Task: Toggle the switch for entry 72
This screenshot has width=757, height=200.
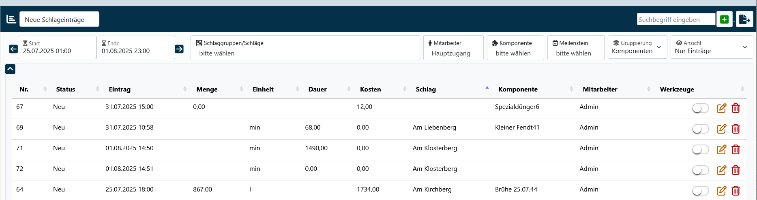Action: [700, 170]
